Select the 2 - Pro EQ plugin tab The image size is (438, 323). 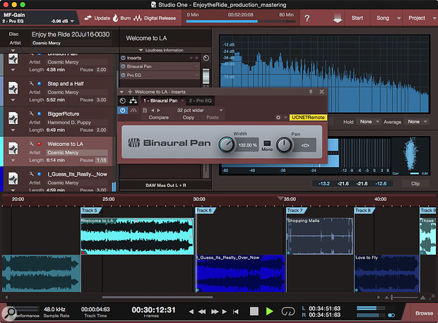[200, 101]
